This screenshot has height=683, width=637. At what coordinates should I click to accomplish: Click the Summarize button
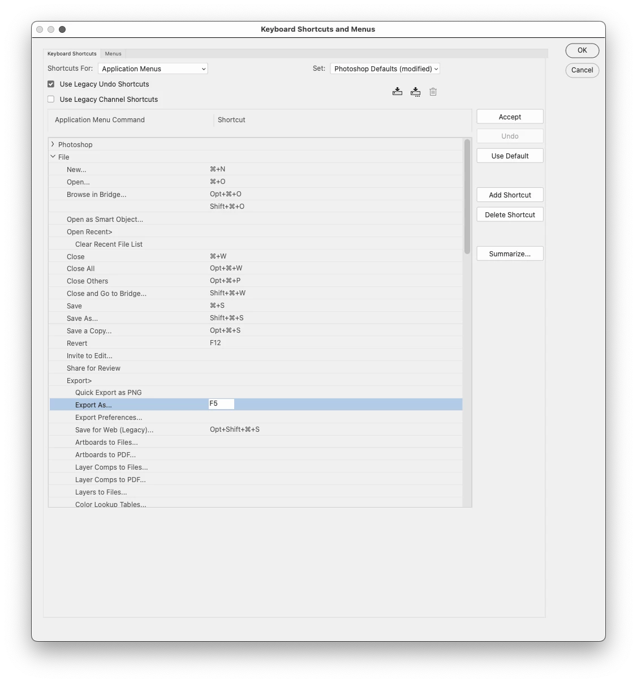point(510,254)
